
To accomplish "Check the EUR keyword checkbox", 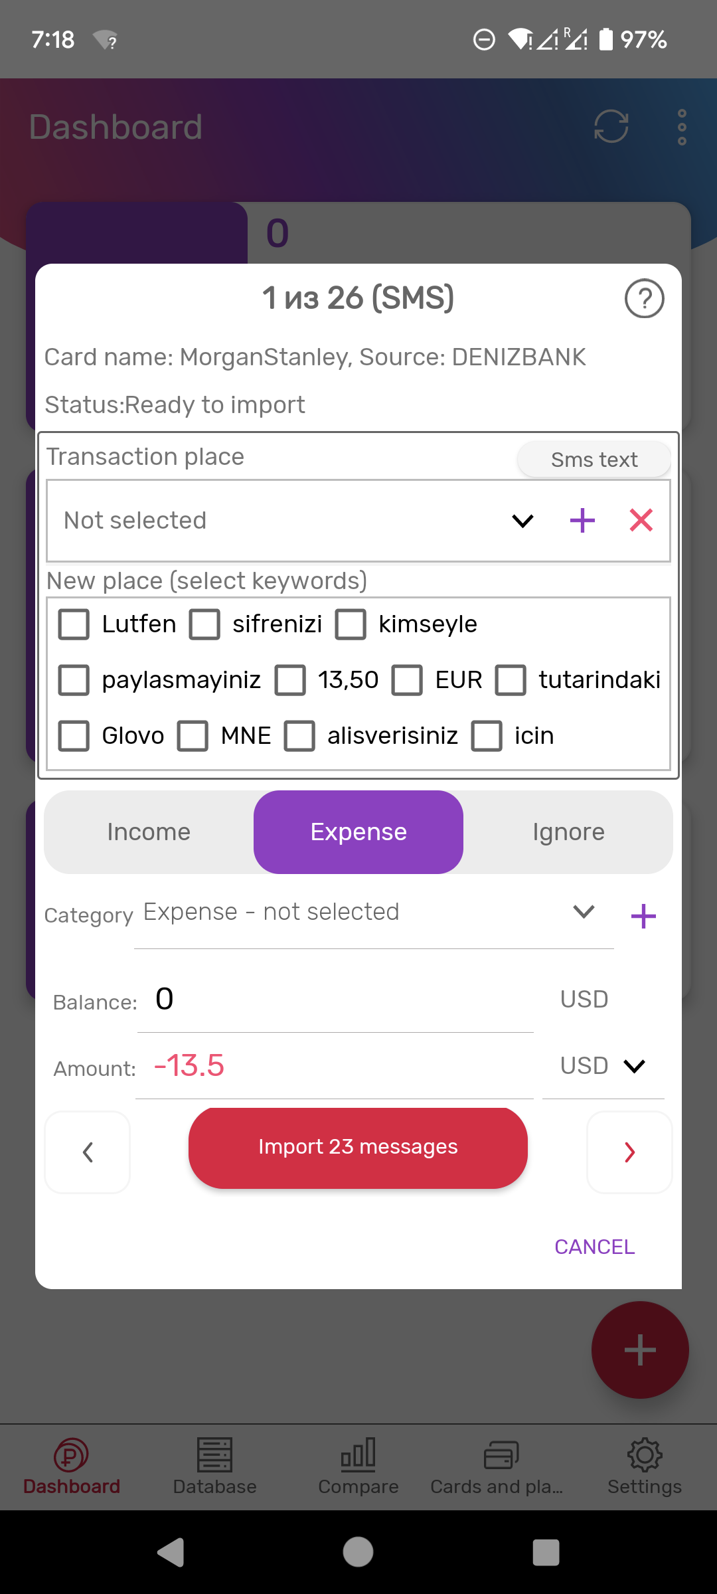I will click(x=407, y=680).
